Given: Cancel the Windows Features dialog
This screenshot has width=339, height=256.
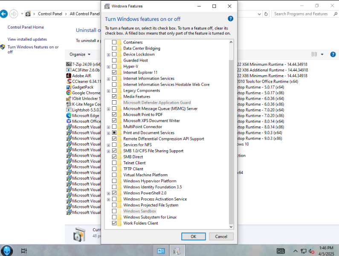Looking at the screenshot, I should 221,236.
